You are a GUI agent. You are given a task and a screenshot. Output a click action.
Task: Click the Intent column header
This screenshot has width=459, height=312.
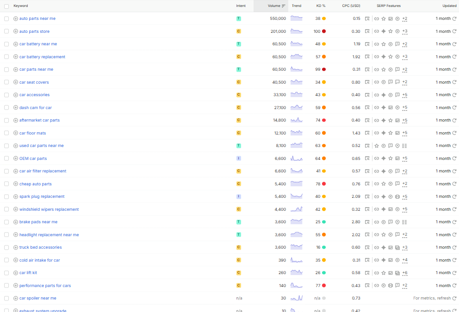click(x=241, y=6)
